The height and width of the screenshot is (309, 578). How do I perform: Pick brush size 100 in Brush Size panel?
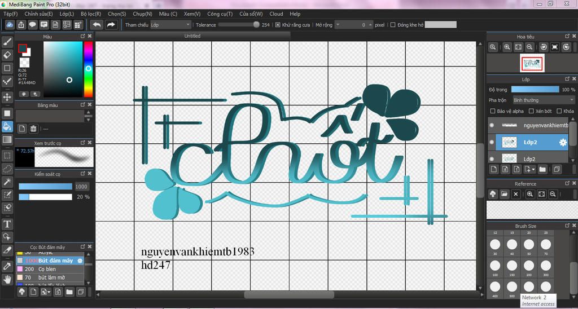(x=495, y=265)
